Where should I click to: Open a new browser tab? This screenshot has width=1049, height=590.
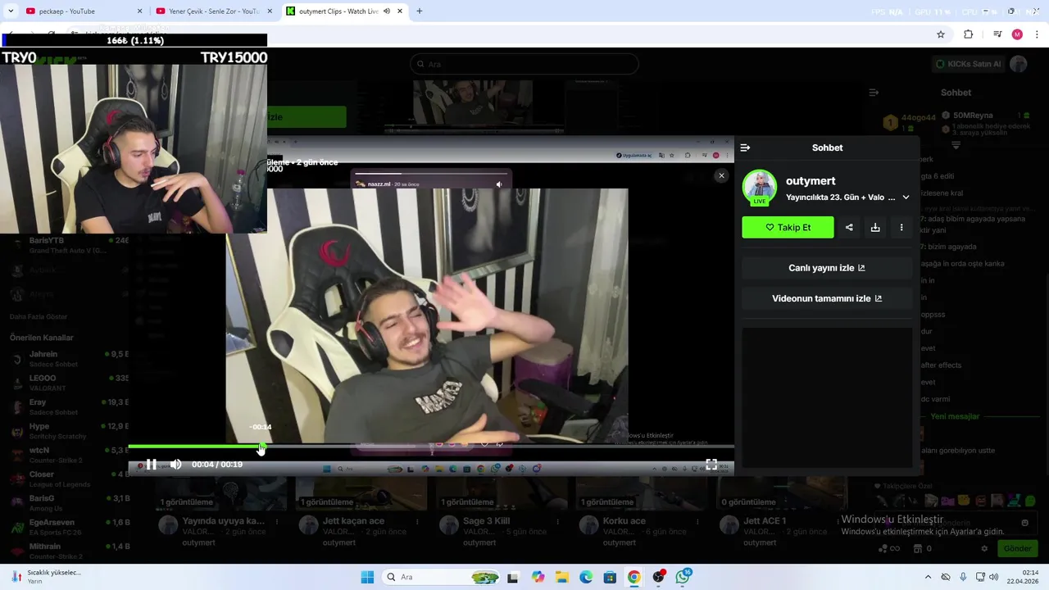pos(420,11)
